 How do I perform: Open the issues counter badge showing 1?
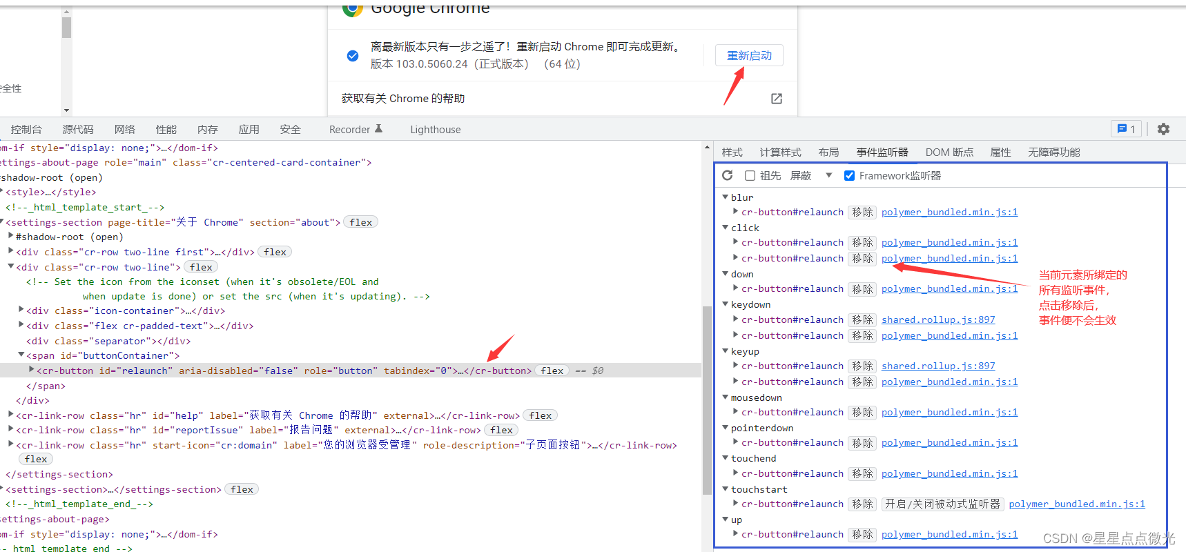(1126, 129)
